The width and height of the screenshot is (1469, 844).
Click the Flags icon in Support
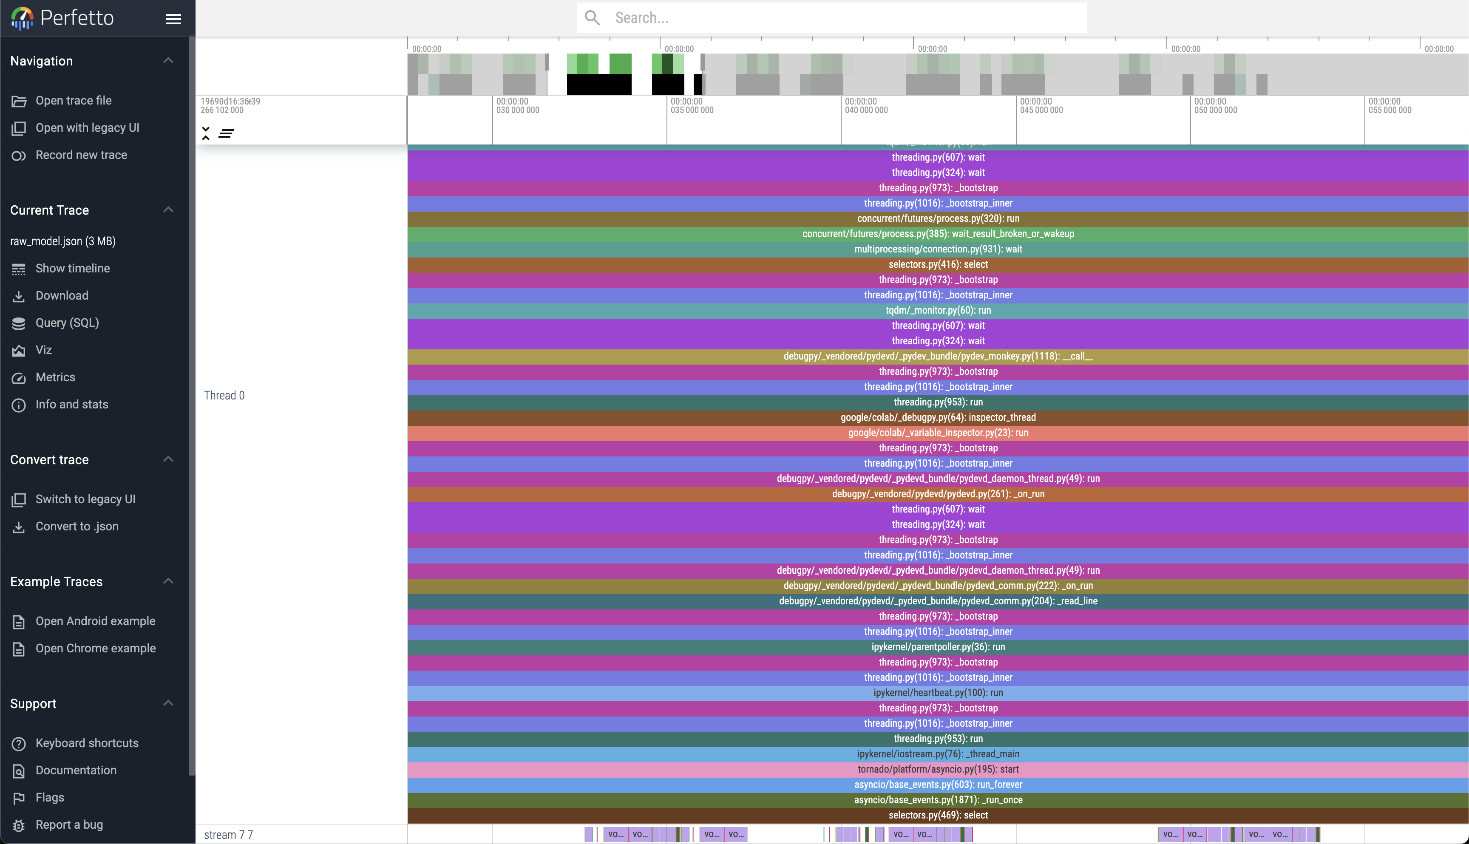coord(19,798)
